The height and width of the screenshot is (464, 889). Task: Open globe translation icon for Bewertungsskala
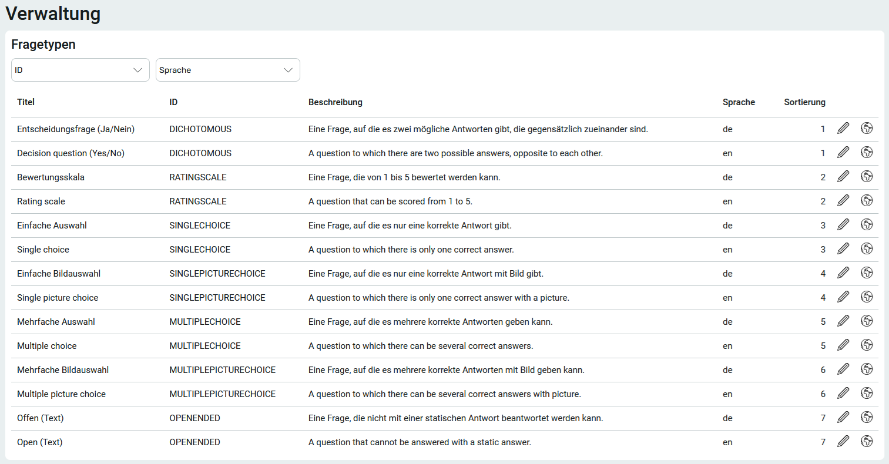(867, 177)
